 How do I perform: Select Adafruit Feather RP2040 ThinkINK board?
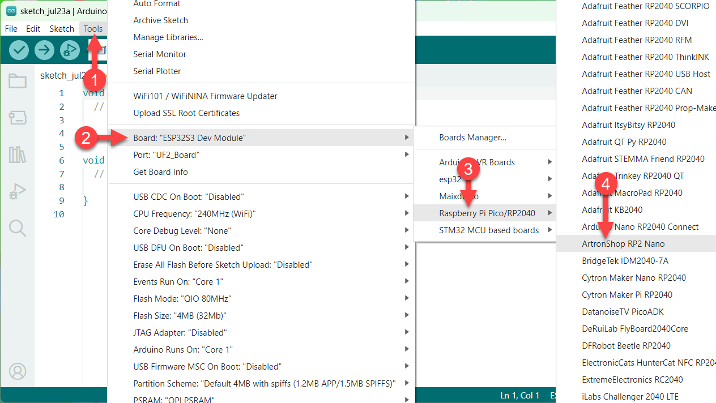point(637,57)
